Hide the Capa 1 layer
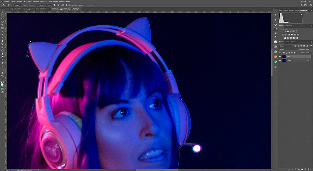The height and width of the screenshot is (171, 313). (x=280, y=57)
